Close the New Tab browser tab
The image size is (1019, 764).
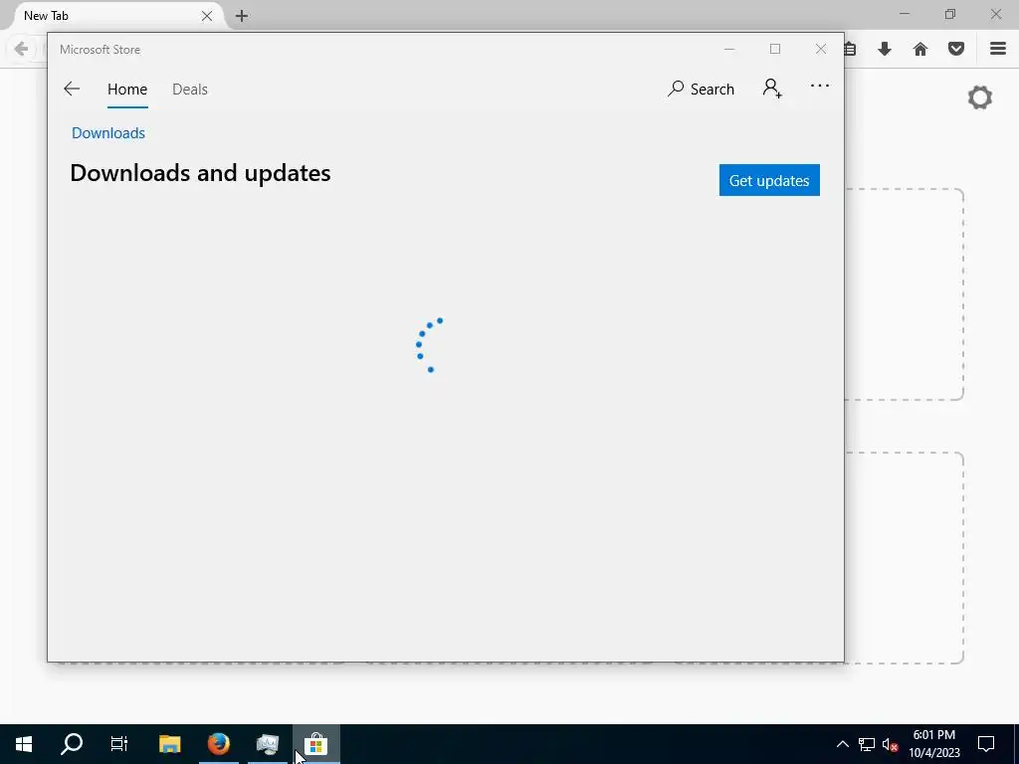tap(207, 16)
